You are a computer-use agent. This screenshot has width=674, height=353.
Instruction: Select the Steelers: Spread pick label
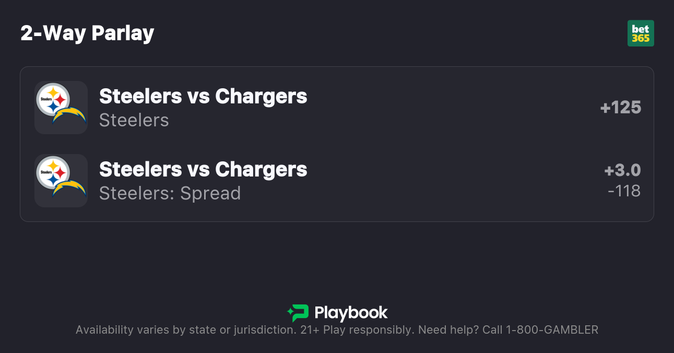(170, 193)
